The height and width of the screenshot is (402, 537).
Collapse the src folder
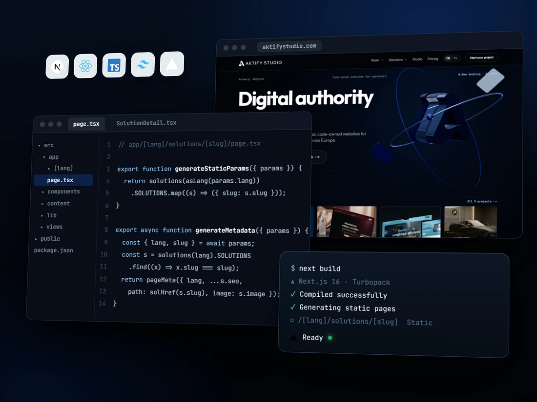(x=45, y=145)
